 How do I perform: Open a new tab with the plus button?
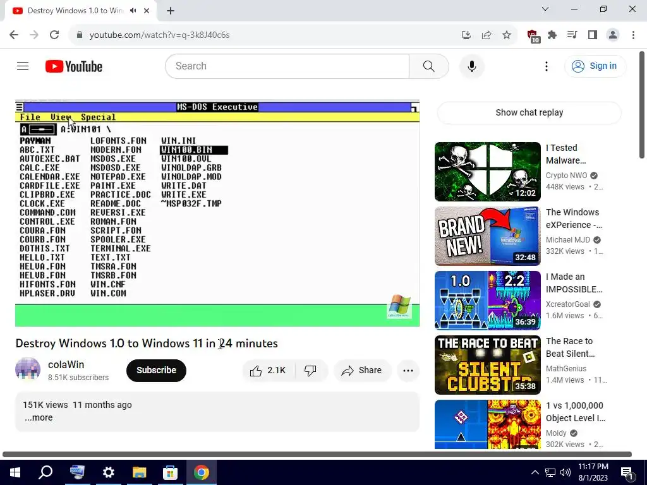point(171,11)
